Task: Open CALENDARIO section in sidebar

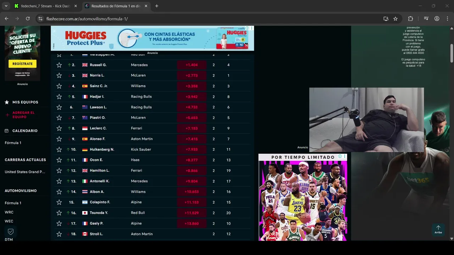Action: pyautogui.click(x=25, y=131)
